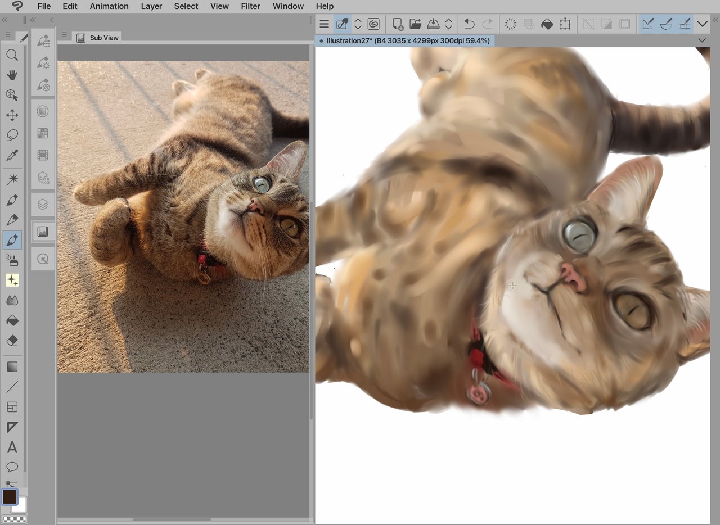This screenshot has height=525, width=720.
Task: Open the Layer menu
Action: point(151,6)
